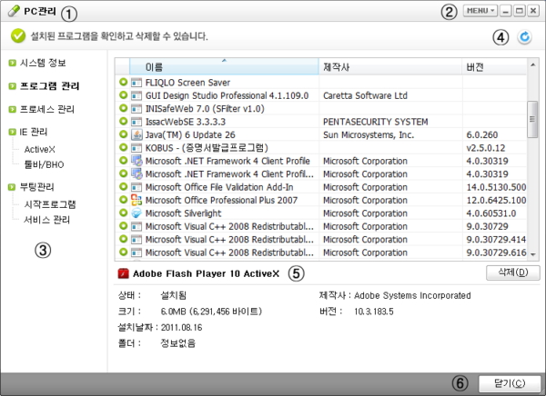The image size is (546, 396).
Task: Click scrollbar down arrow of program list
Action: (x=532, y=254)
